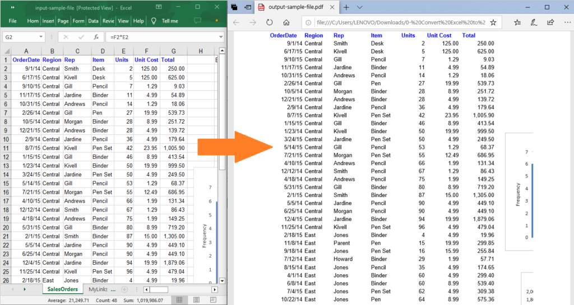Open the Excel comments icon
Image resolution: width=574 pixels, height=305 pixels.
coord(197,21)
